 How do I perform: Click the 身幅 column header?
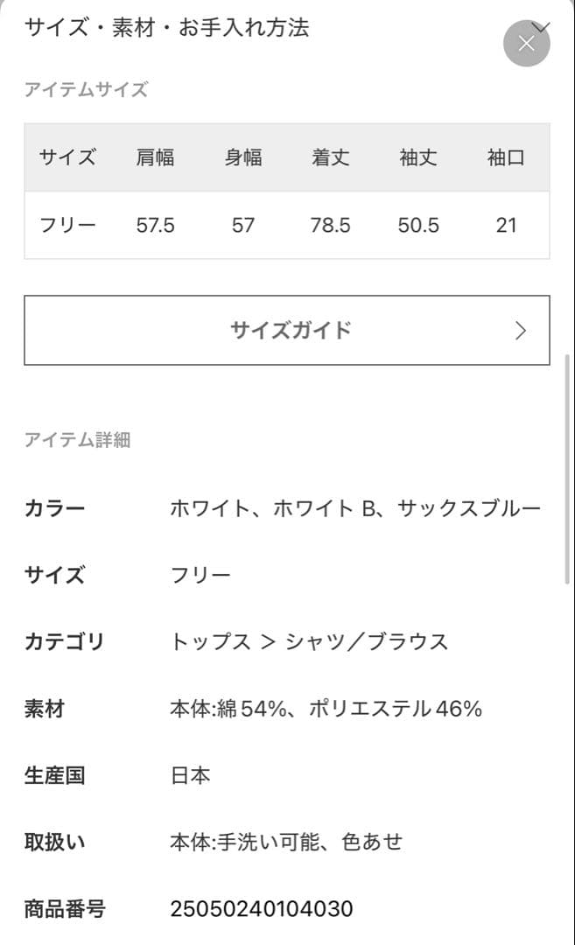point(242,157)
